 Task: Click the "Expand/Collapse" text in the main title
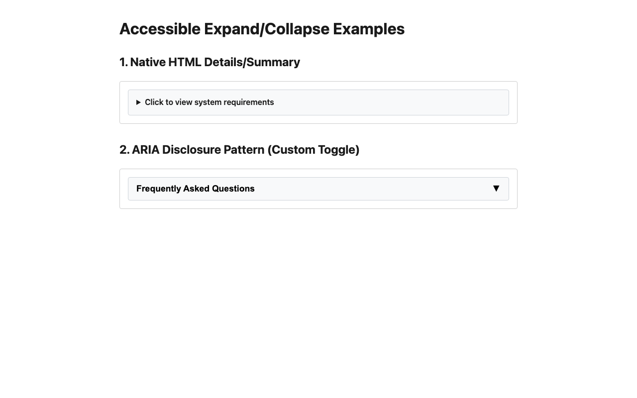(267, 29)
